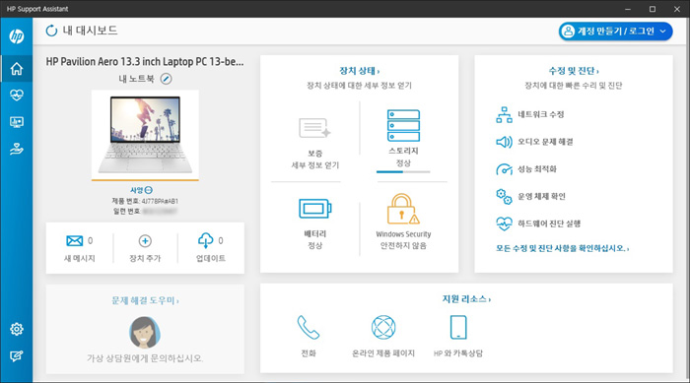Click the 전화 phone icon
This screenshot has width=690, height=383.
tap(308, 327)
